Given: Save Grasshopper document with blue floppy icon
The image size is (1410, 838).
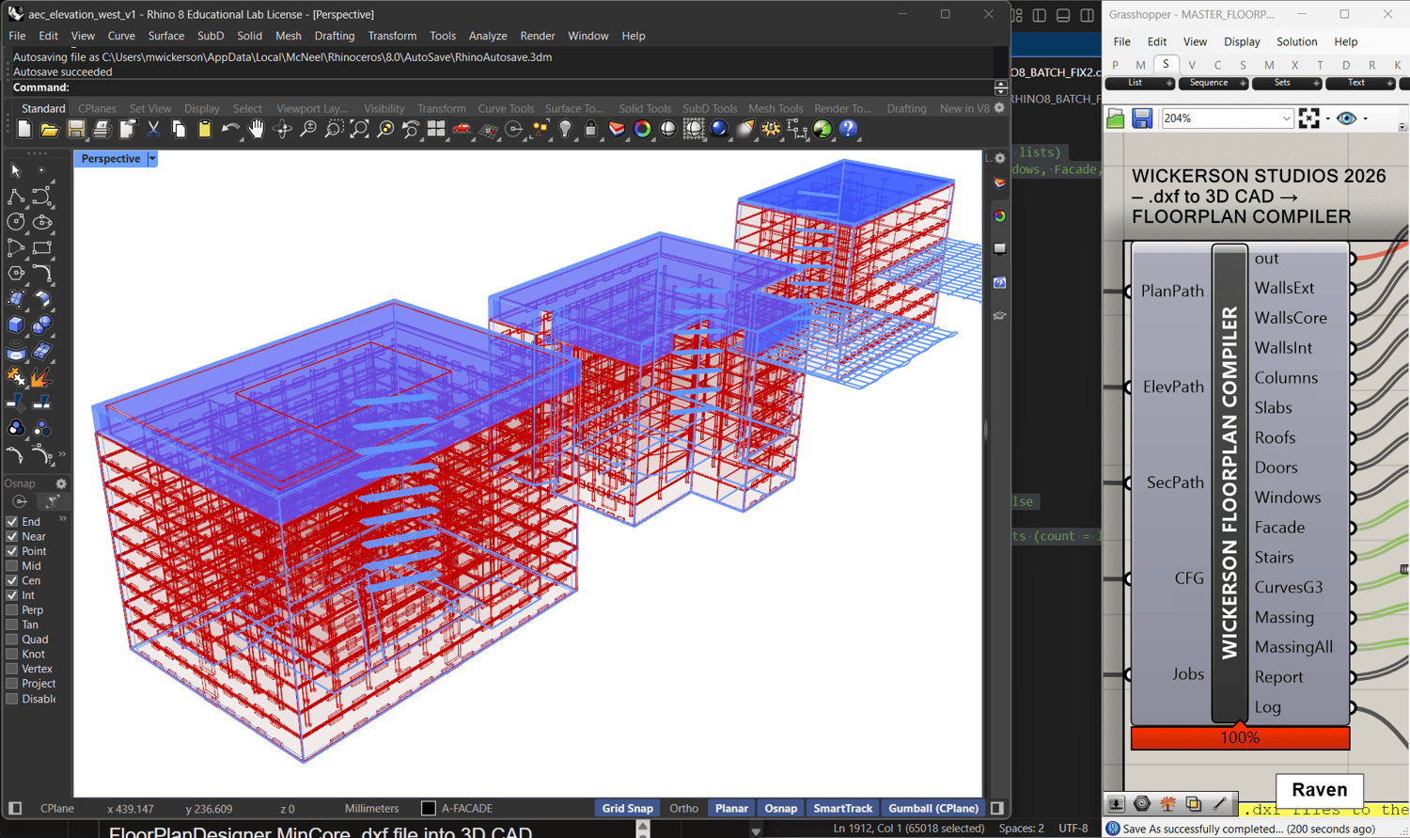Looking at the screenshot, I should click(x=1142, y=119).
